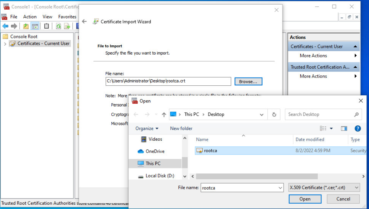
Task: Click the inner MMC restore window button
Action: tap(349, 17)
